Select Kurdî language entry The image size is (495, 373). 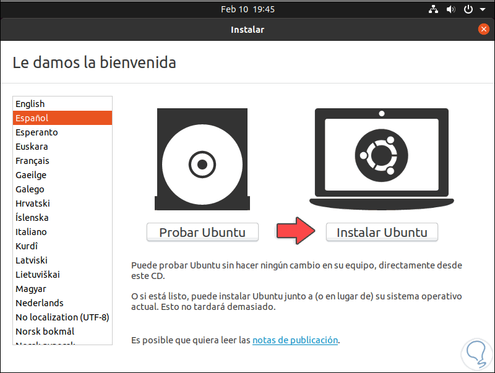click(x=62, y=246)
